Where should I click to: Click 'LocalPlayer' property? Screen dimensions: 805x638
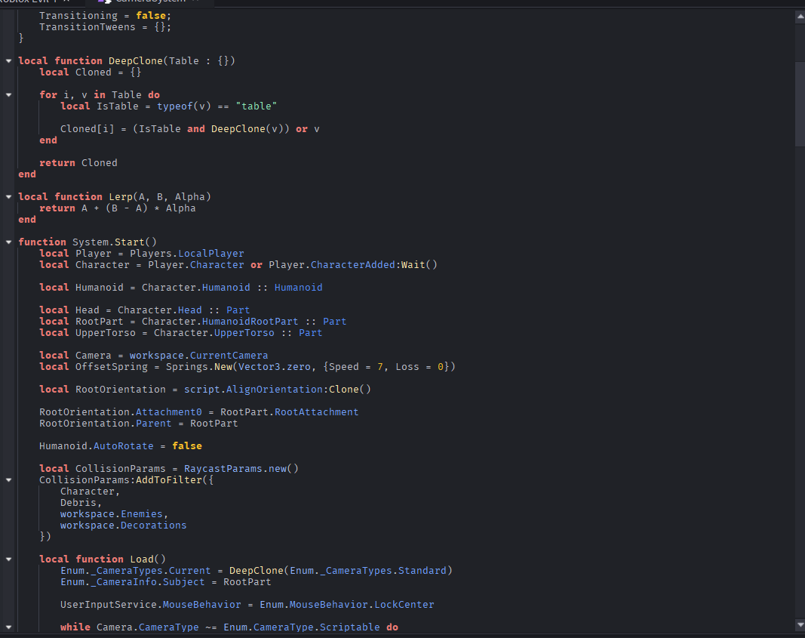tap(211, 253)
